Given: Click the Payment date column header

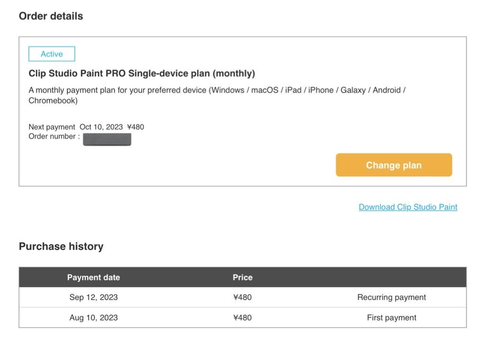Looking at the screenshot, I should point(93,277).
